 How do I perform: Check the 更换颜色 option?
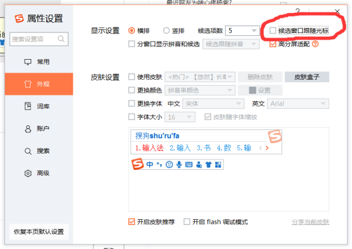131,90
